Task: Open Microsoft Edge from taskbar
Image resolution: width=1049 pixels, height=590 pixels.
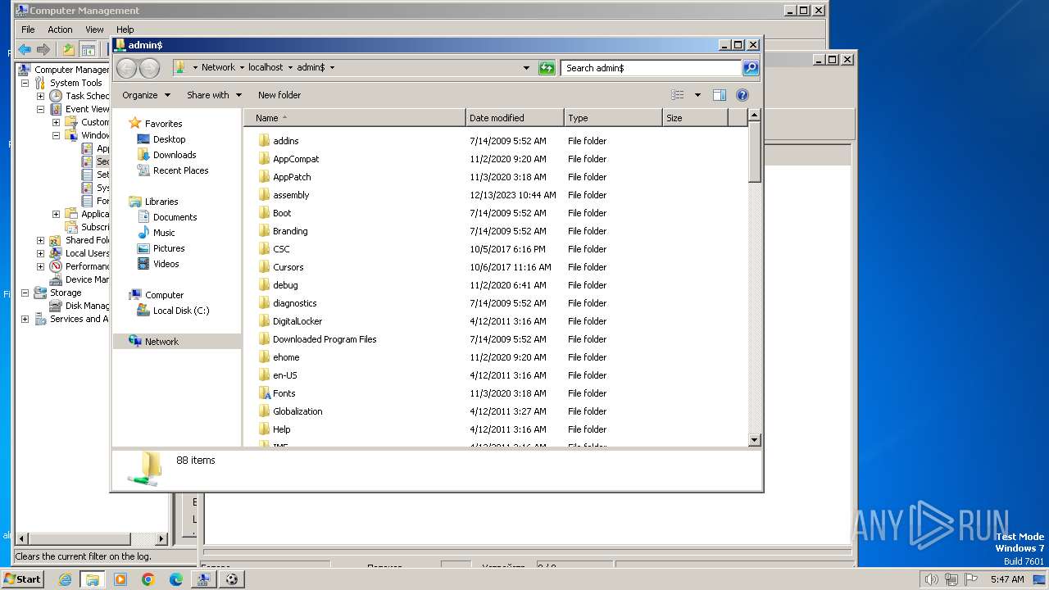Action: 175,579
